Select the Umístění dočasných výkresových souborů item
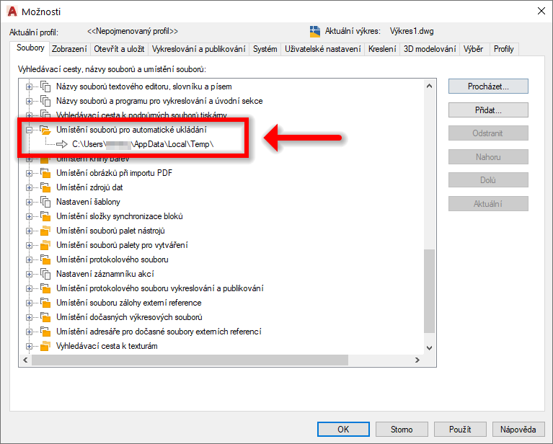 click(x=129, y=317)
